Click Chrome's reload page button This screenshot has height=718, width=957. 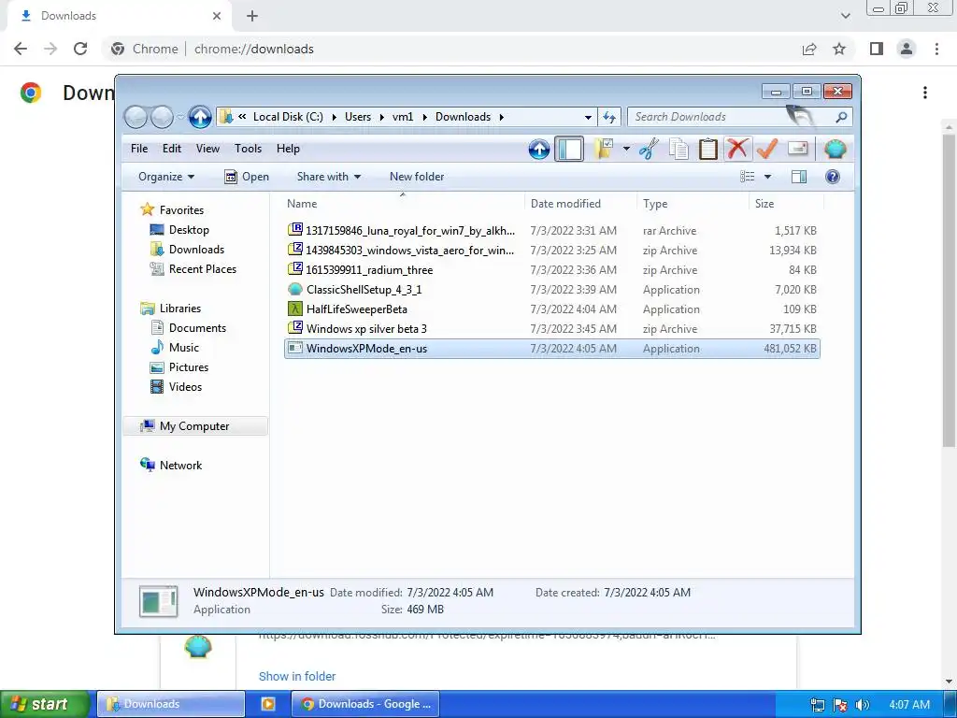pyautogui.click(x=80, y=49)
